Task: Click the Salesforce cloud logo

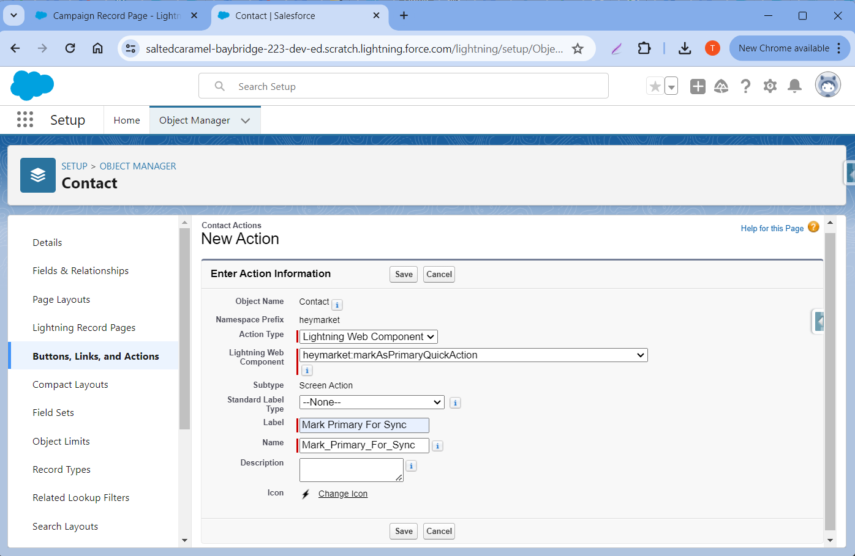Action: [x=32, y=86]
